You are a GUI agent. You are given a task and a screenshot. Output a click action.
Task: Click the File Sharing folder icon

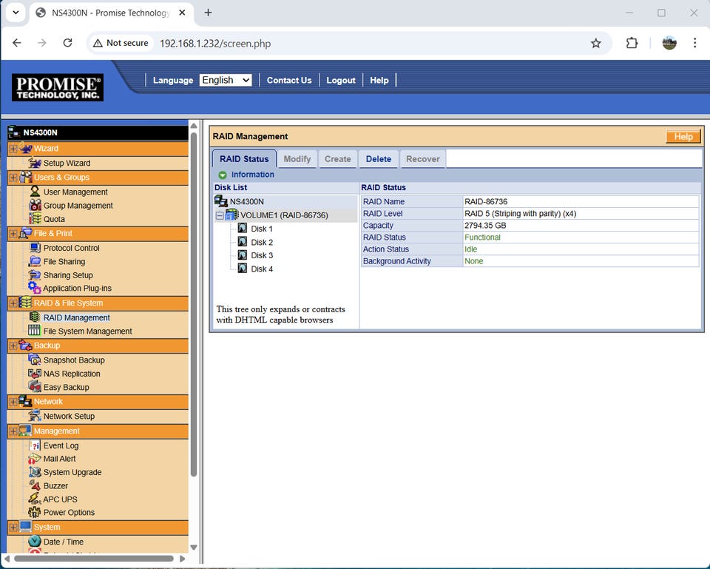coord(35,261)
